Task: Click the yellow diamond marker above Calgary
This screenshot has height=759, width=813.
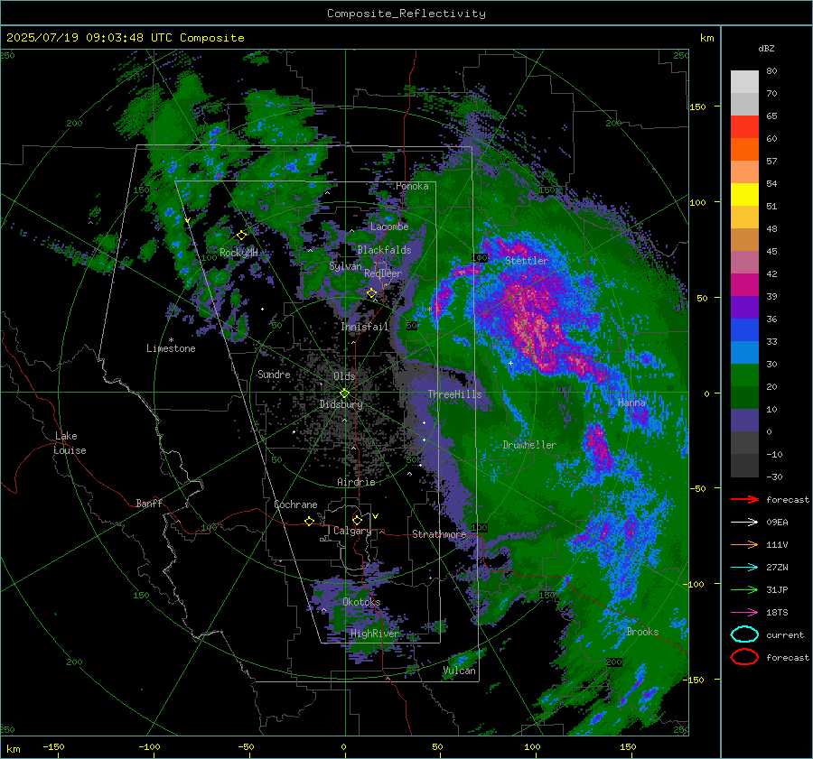Action: 357,520
